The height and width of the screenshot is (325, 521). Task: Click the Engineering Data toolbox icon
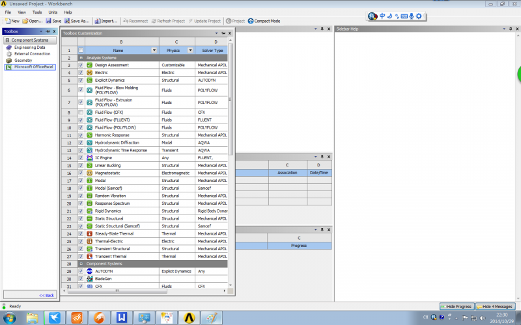coord(9,47)
